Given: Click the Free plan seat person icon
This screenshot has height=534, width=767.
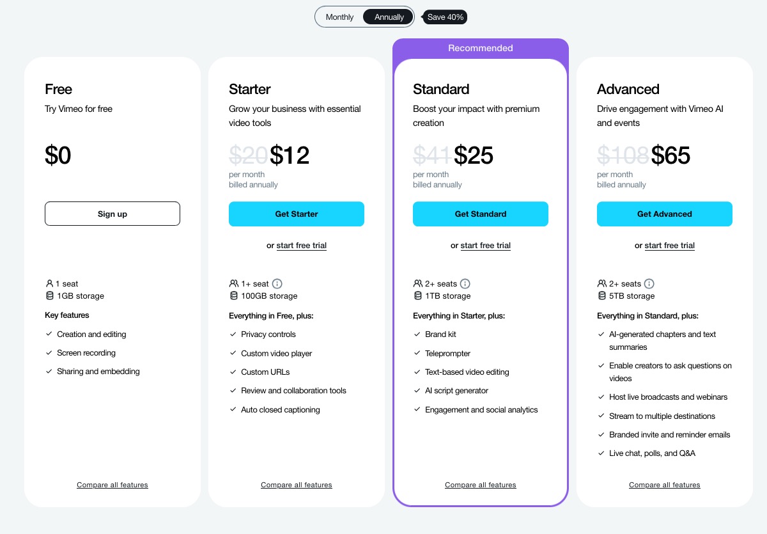Looking at the screenshot, I should coord(49,284).
